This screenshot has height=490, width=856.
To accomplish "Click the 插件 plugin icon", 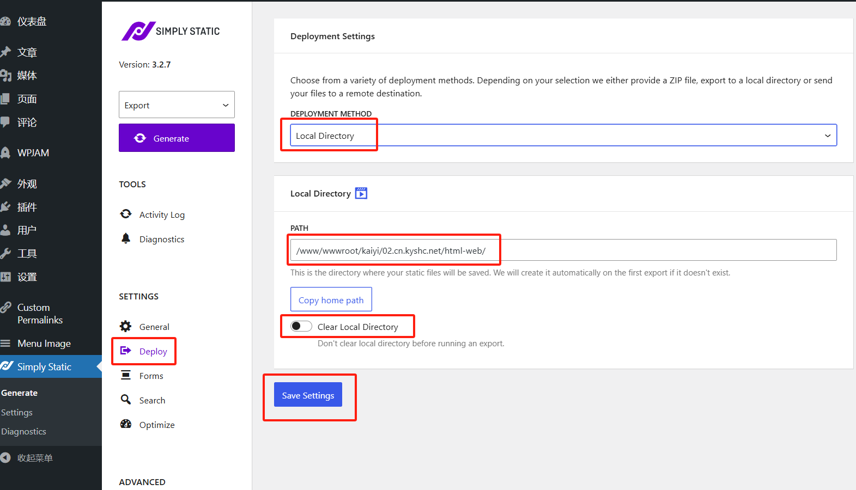I will click(x=5, y=207).
